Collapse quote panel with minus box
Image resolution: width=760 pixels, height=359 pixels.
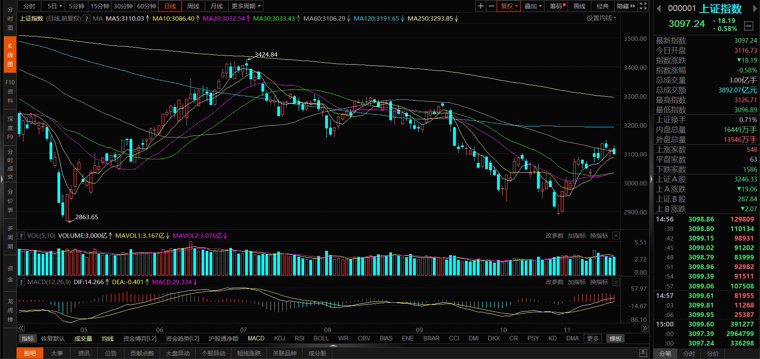pyautogui.click(x=749, y=26)
